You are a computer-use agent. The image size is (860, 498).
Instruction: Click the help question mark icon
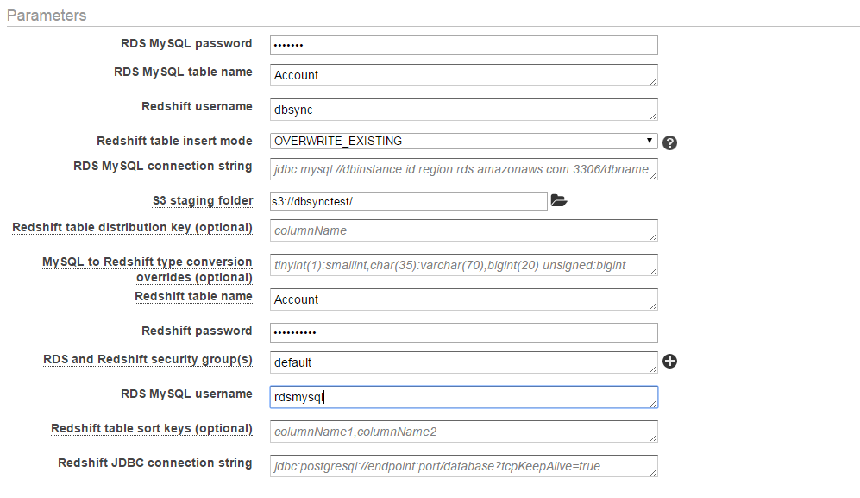pyautogui.click(x=669, y=142)
